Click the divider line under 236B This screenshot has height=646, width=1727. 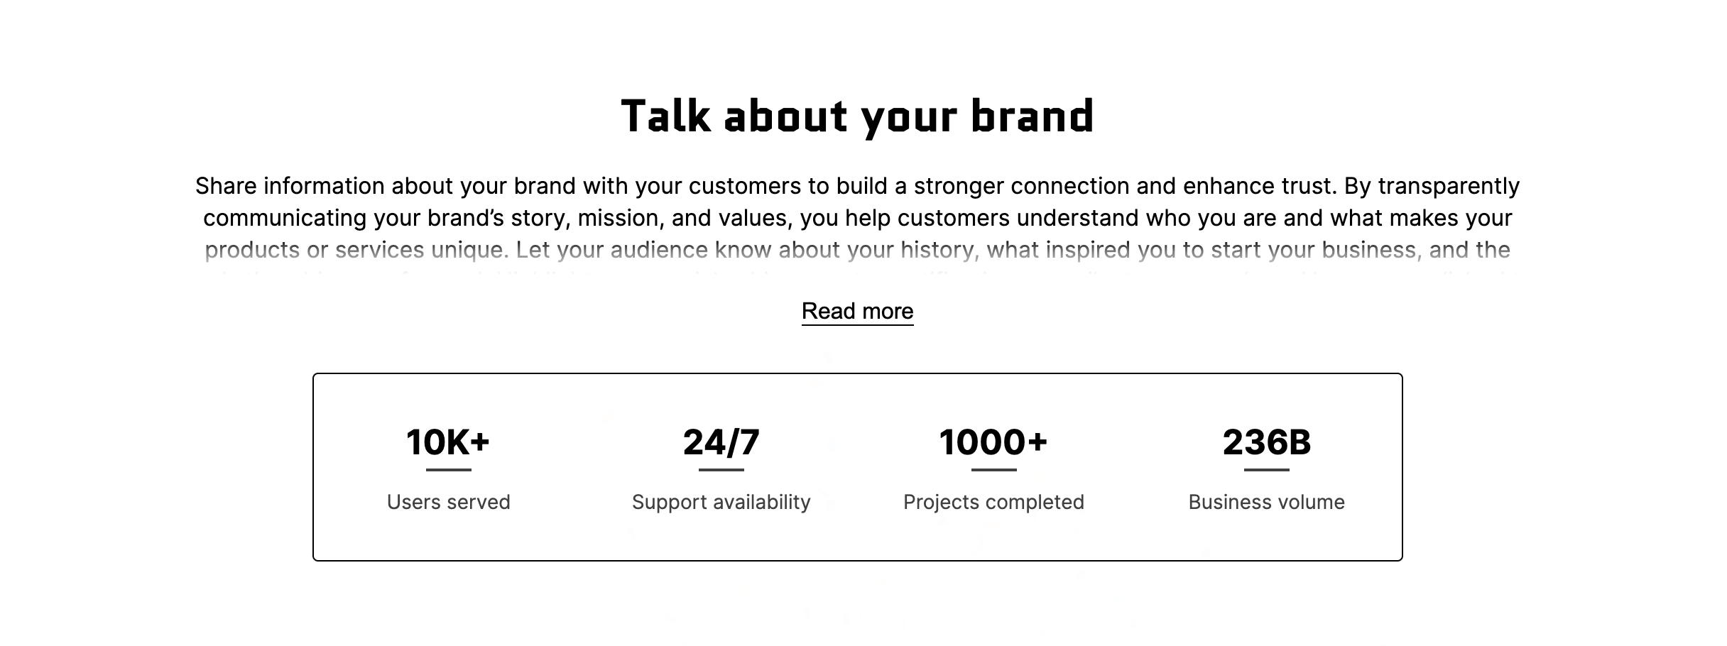[x=1266, y=470]
